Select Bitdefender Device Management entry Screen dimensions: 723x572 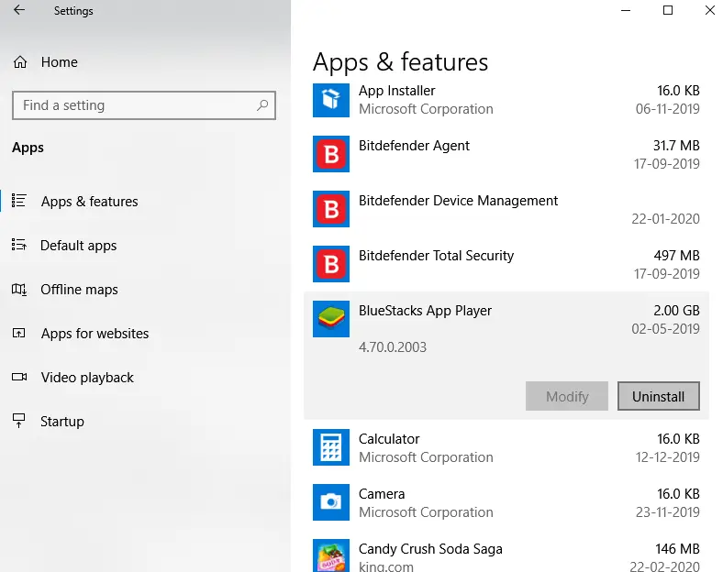[x=459, y=201]
